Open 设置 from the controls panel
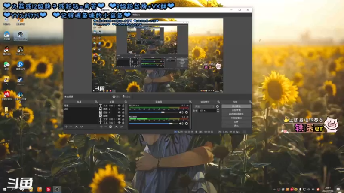The width and height of the screenshot is (344, 193). [x=236, y=122]
